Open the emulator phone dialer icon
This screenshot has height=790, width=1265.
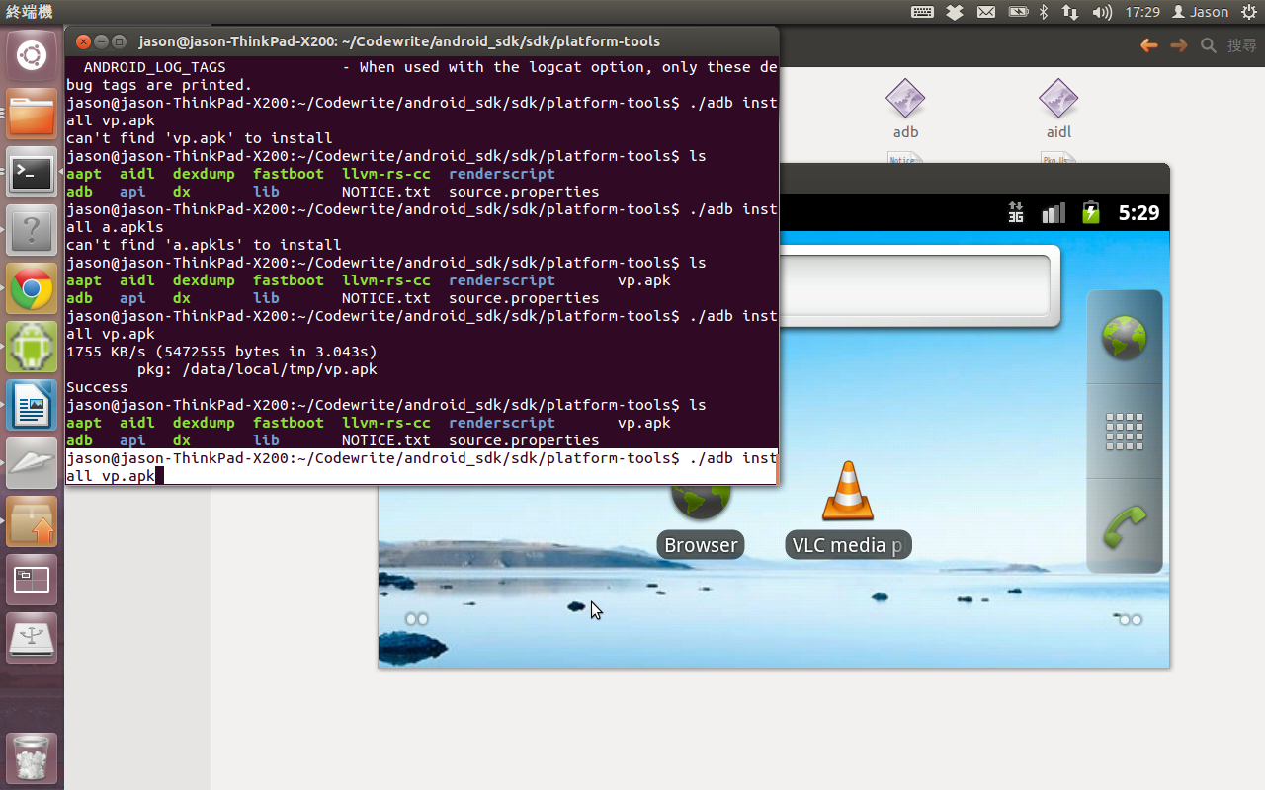pyautogui.click(x=1124, y=526)
